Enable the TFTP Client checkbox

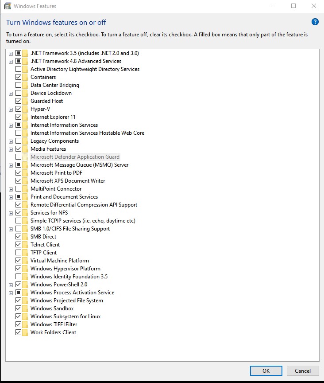[x=18, y=253]
